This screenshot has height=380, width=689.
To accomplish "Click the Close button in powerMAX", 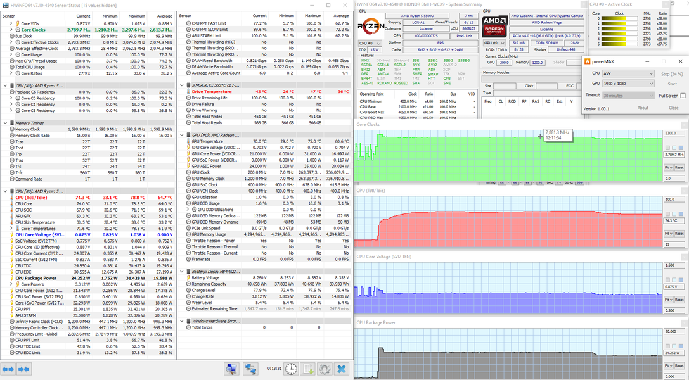I will 674,108.
